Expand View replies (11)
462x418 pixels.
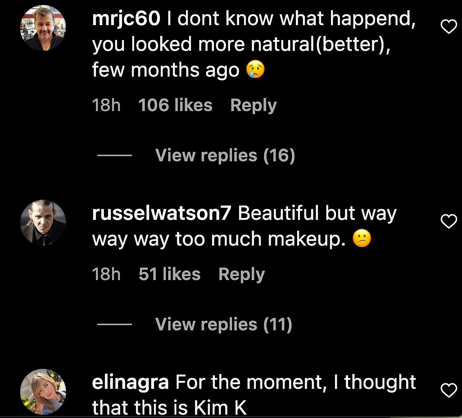pos(224,325)
